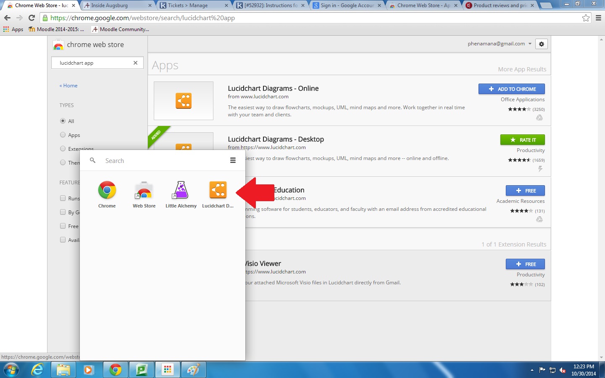
Task: Switch to Tickets > Manage tab
Action: pos(194,5)
